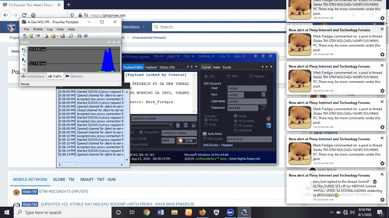The height and width of the screenshot is (218, 389).
Task: Open Proxy Servers settings in Proxifier toolbar
Action: pos(25,36)
